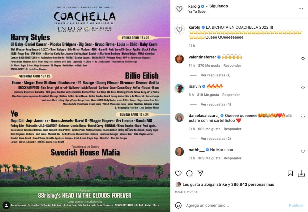Share post with paper plane icon

200,173
